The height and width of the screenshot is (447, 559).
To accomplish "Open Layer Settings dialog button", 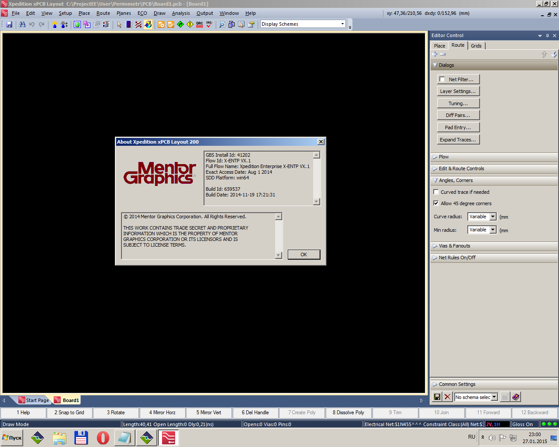I will [x=458, y=91].
